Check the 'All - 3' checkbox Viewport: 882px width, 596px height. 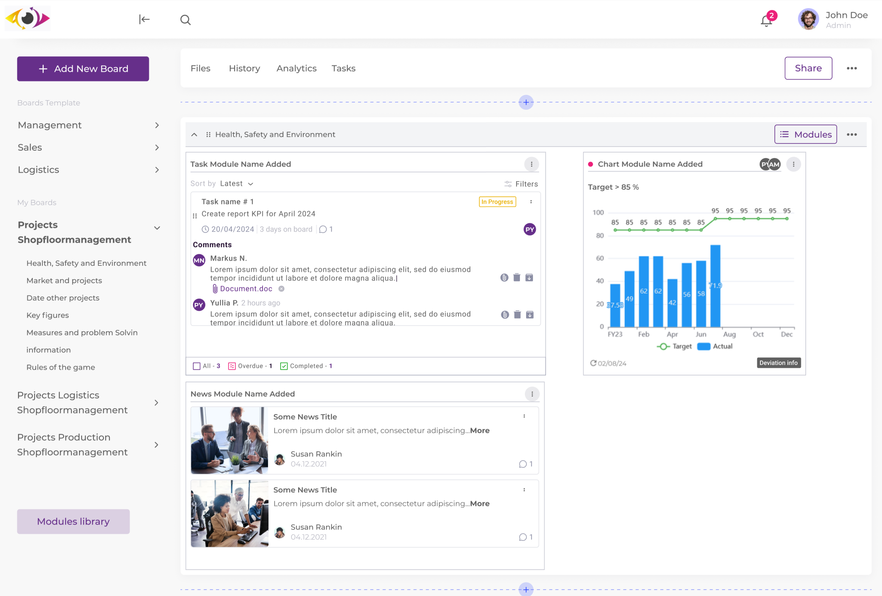point(197,366)
